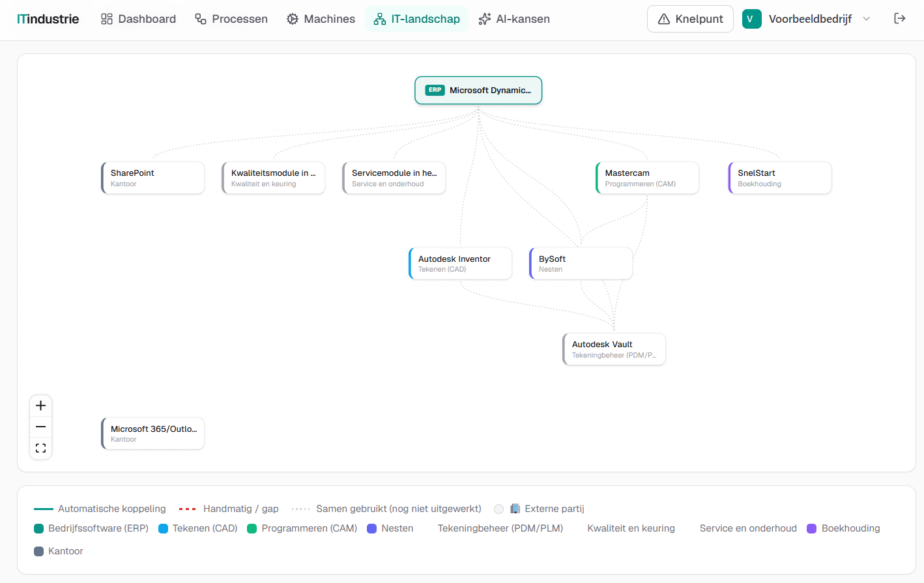
Task: Click the Externe partij circle marker
Action: click(x=498, y=509)
